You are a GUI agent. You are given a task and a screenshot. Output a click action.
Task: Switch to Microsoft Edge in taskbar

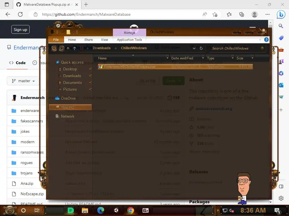(101, 210)
